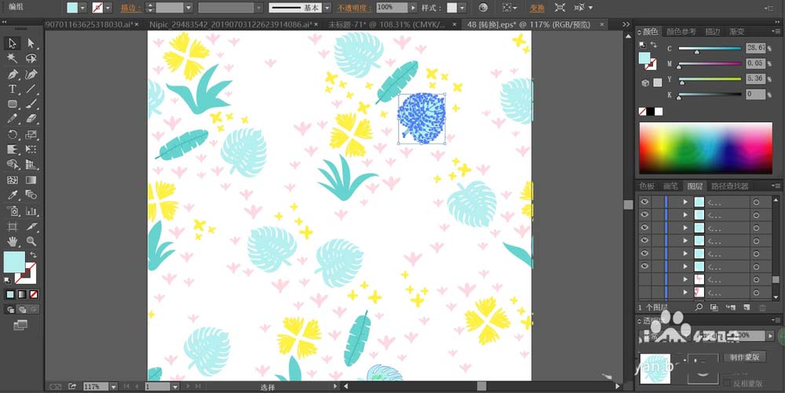Set toolbox paint mode to None

click(x=34, y=294)
